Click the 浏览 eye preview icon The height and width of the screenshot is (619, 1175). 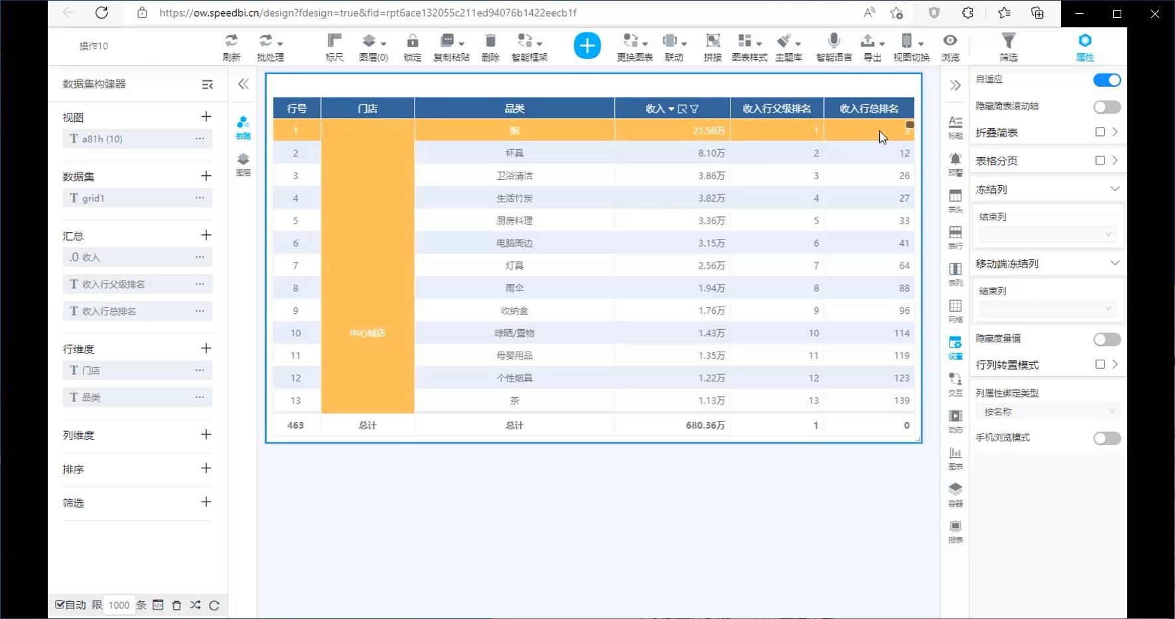tap(950, 41)
